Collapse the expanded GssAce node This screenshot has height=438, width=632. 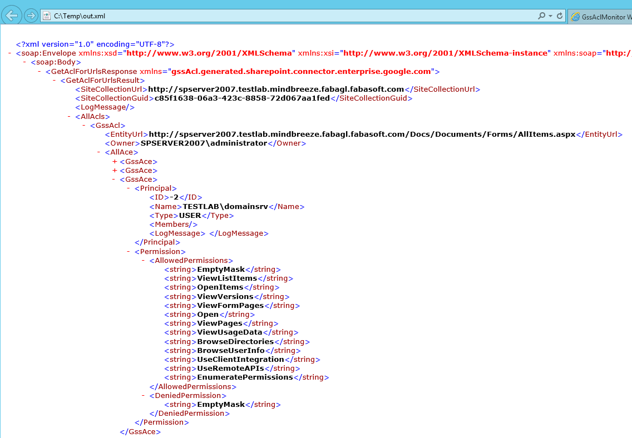(114, 180)
